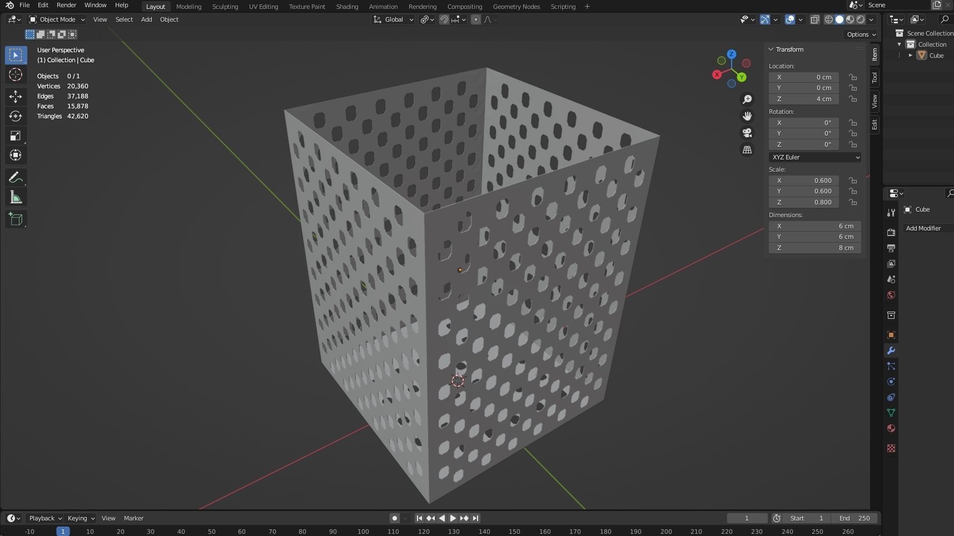The height and width of the screenshot is (536, 954).
Task: Open Global transform orientation dropdown
Action: coord(393,19)
